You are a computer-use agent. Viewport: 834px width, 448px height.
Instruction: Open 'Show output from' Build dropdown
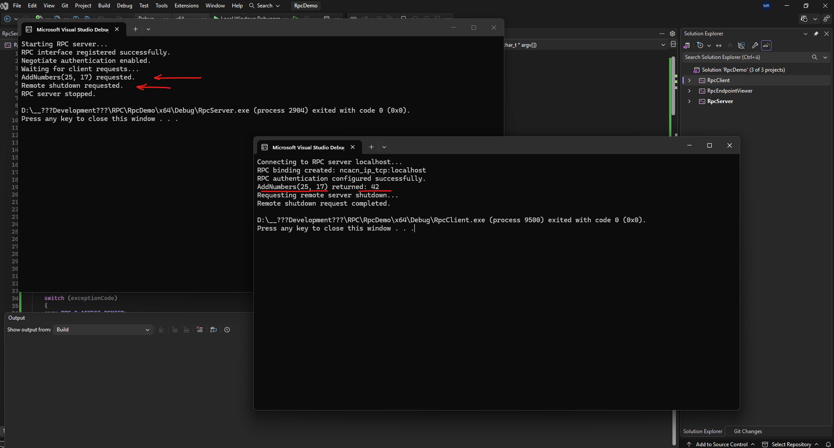(103, 330)
